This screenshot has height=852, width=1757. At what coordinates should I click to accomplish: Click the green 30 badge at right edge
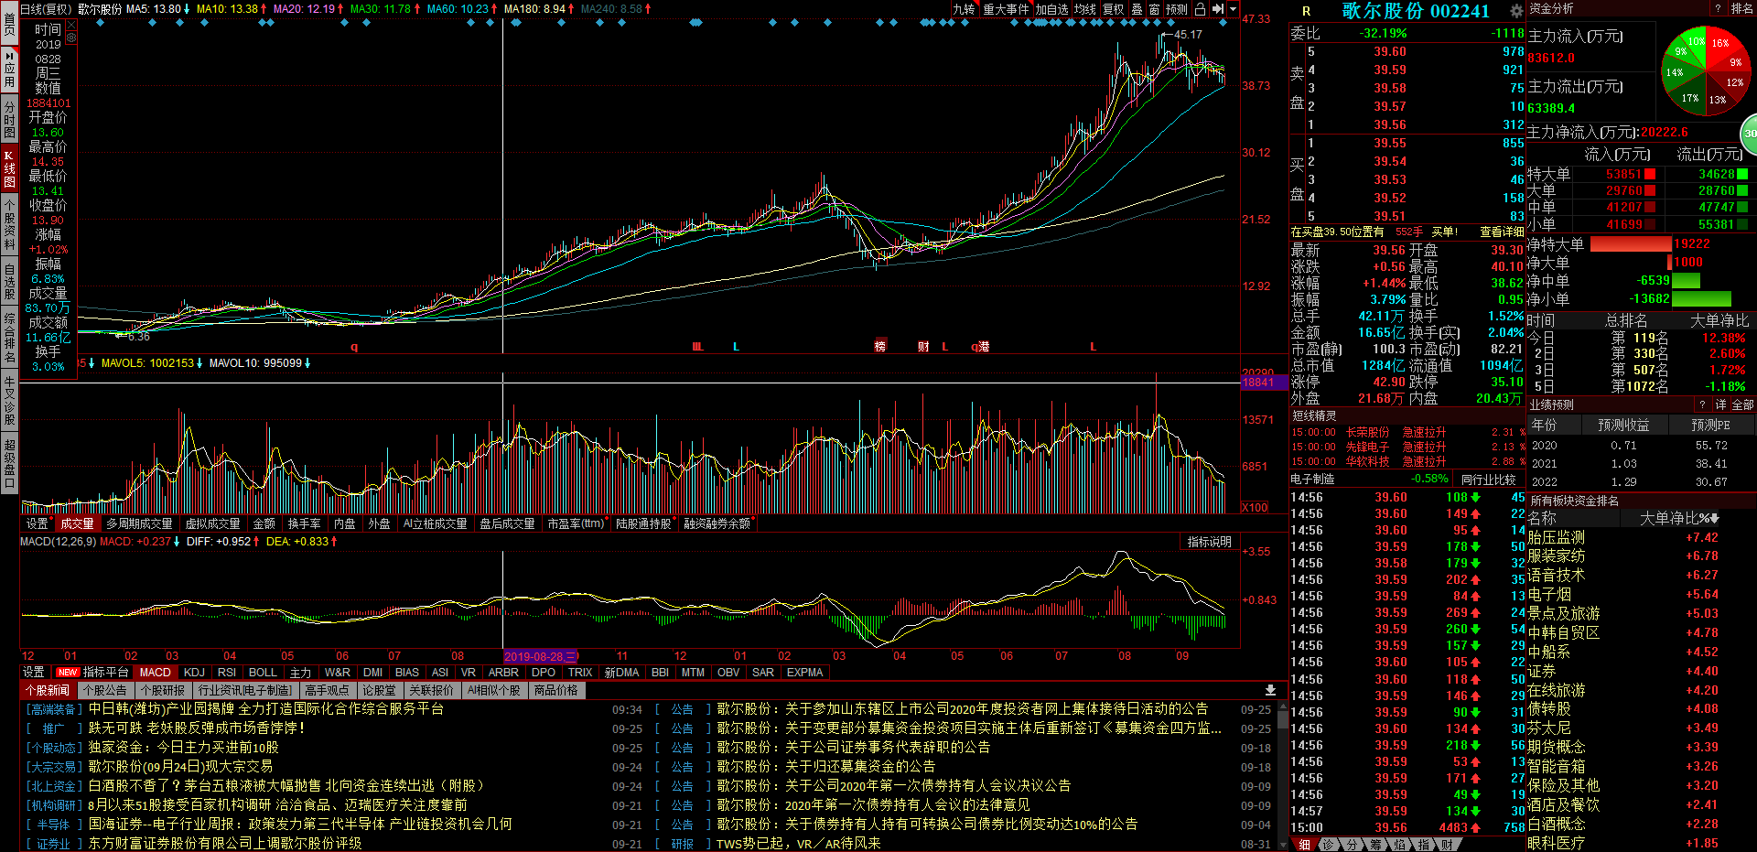[x=1749, y=134]
